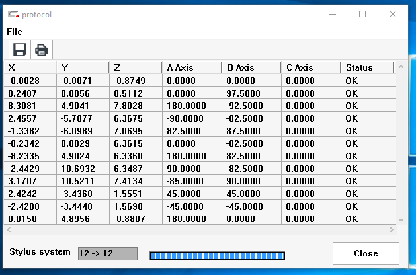The height and width of the screenshot is (275, 416).
Task: Select cell with Z value 8.5112
Action: pyautogui.click(x=136, y=93)
